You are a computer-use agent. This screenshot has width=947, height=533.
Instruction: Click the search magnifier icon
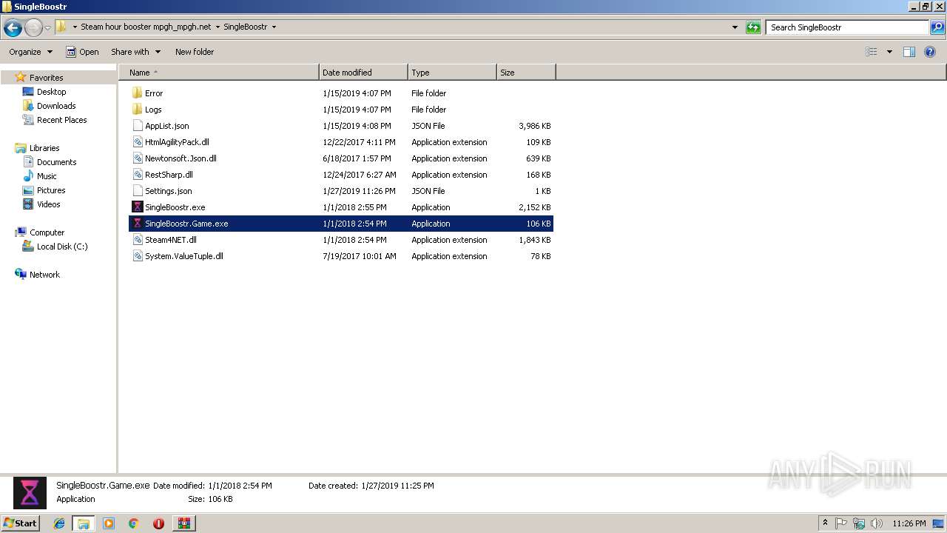pos(937,27)
